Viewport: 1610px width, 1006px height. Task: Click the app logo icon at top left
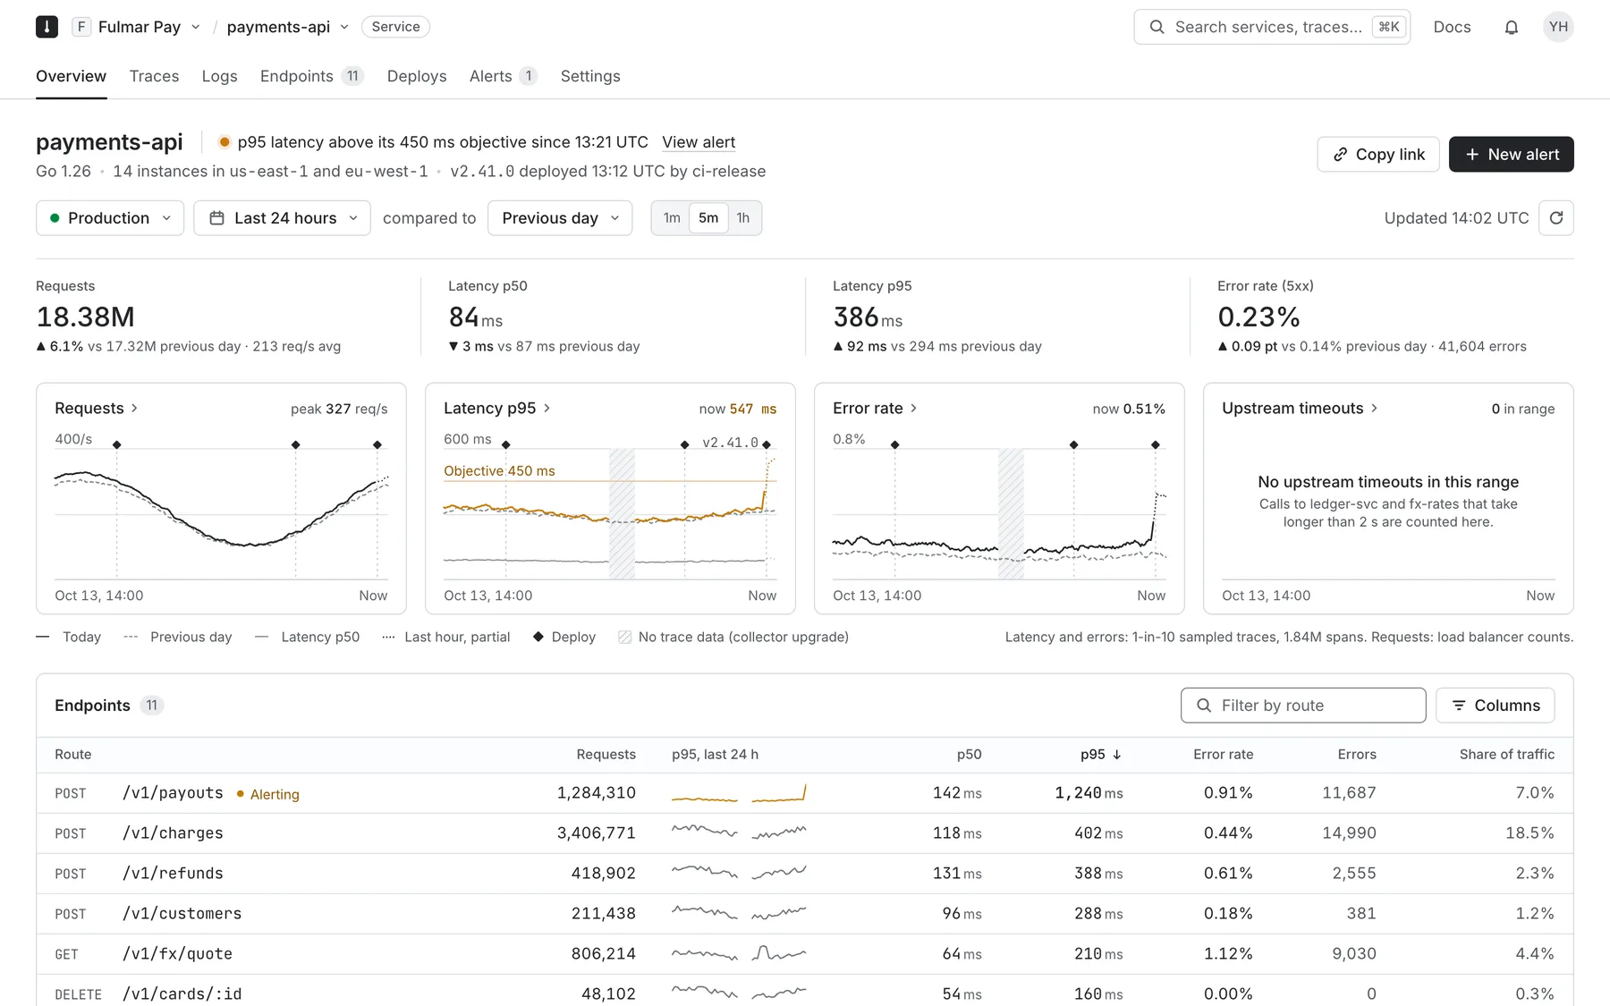[47, 27]
